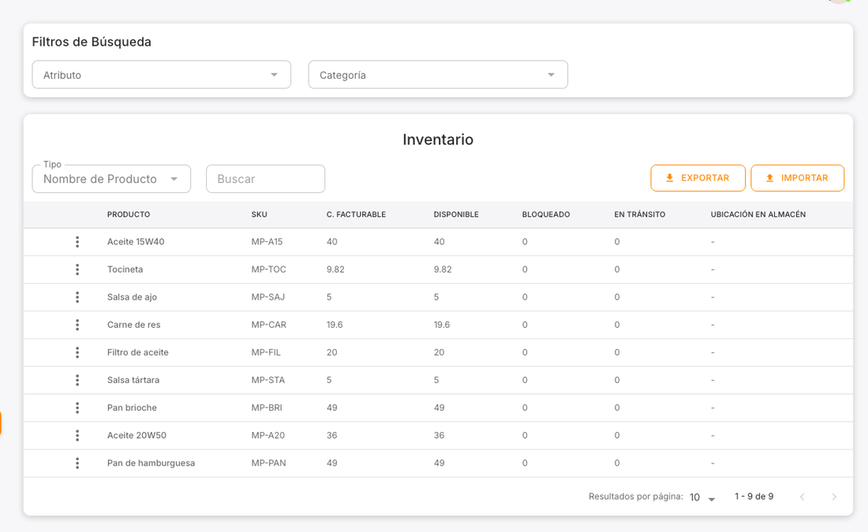Open row options menu for Aceite 20W50
The height and width of the screenshot is (532, 868).
77,435
